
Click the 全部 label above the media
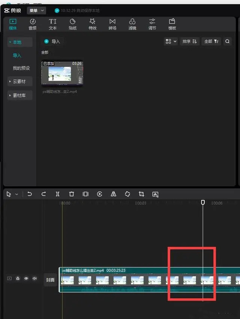[45, 53]
